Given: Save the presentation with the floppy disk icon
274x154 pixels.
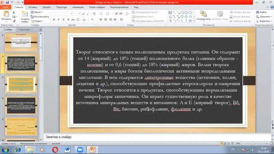Looking at the screenshot, I should [x=7, y=2].
